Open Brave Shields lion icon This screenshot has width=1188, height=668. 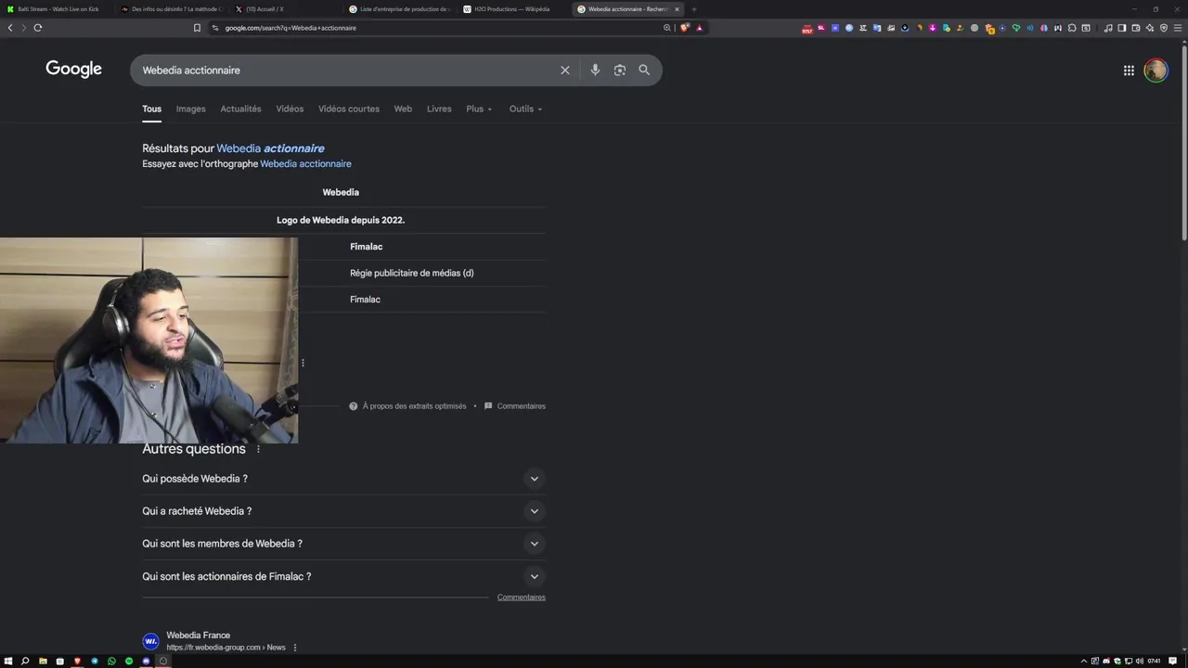(685, 28)
